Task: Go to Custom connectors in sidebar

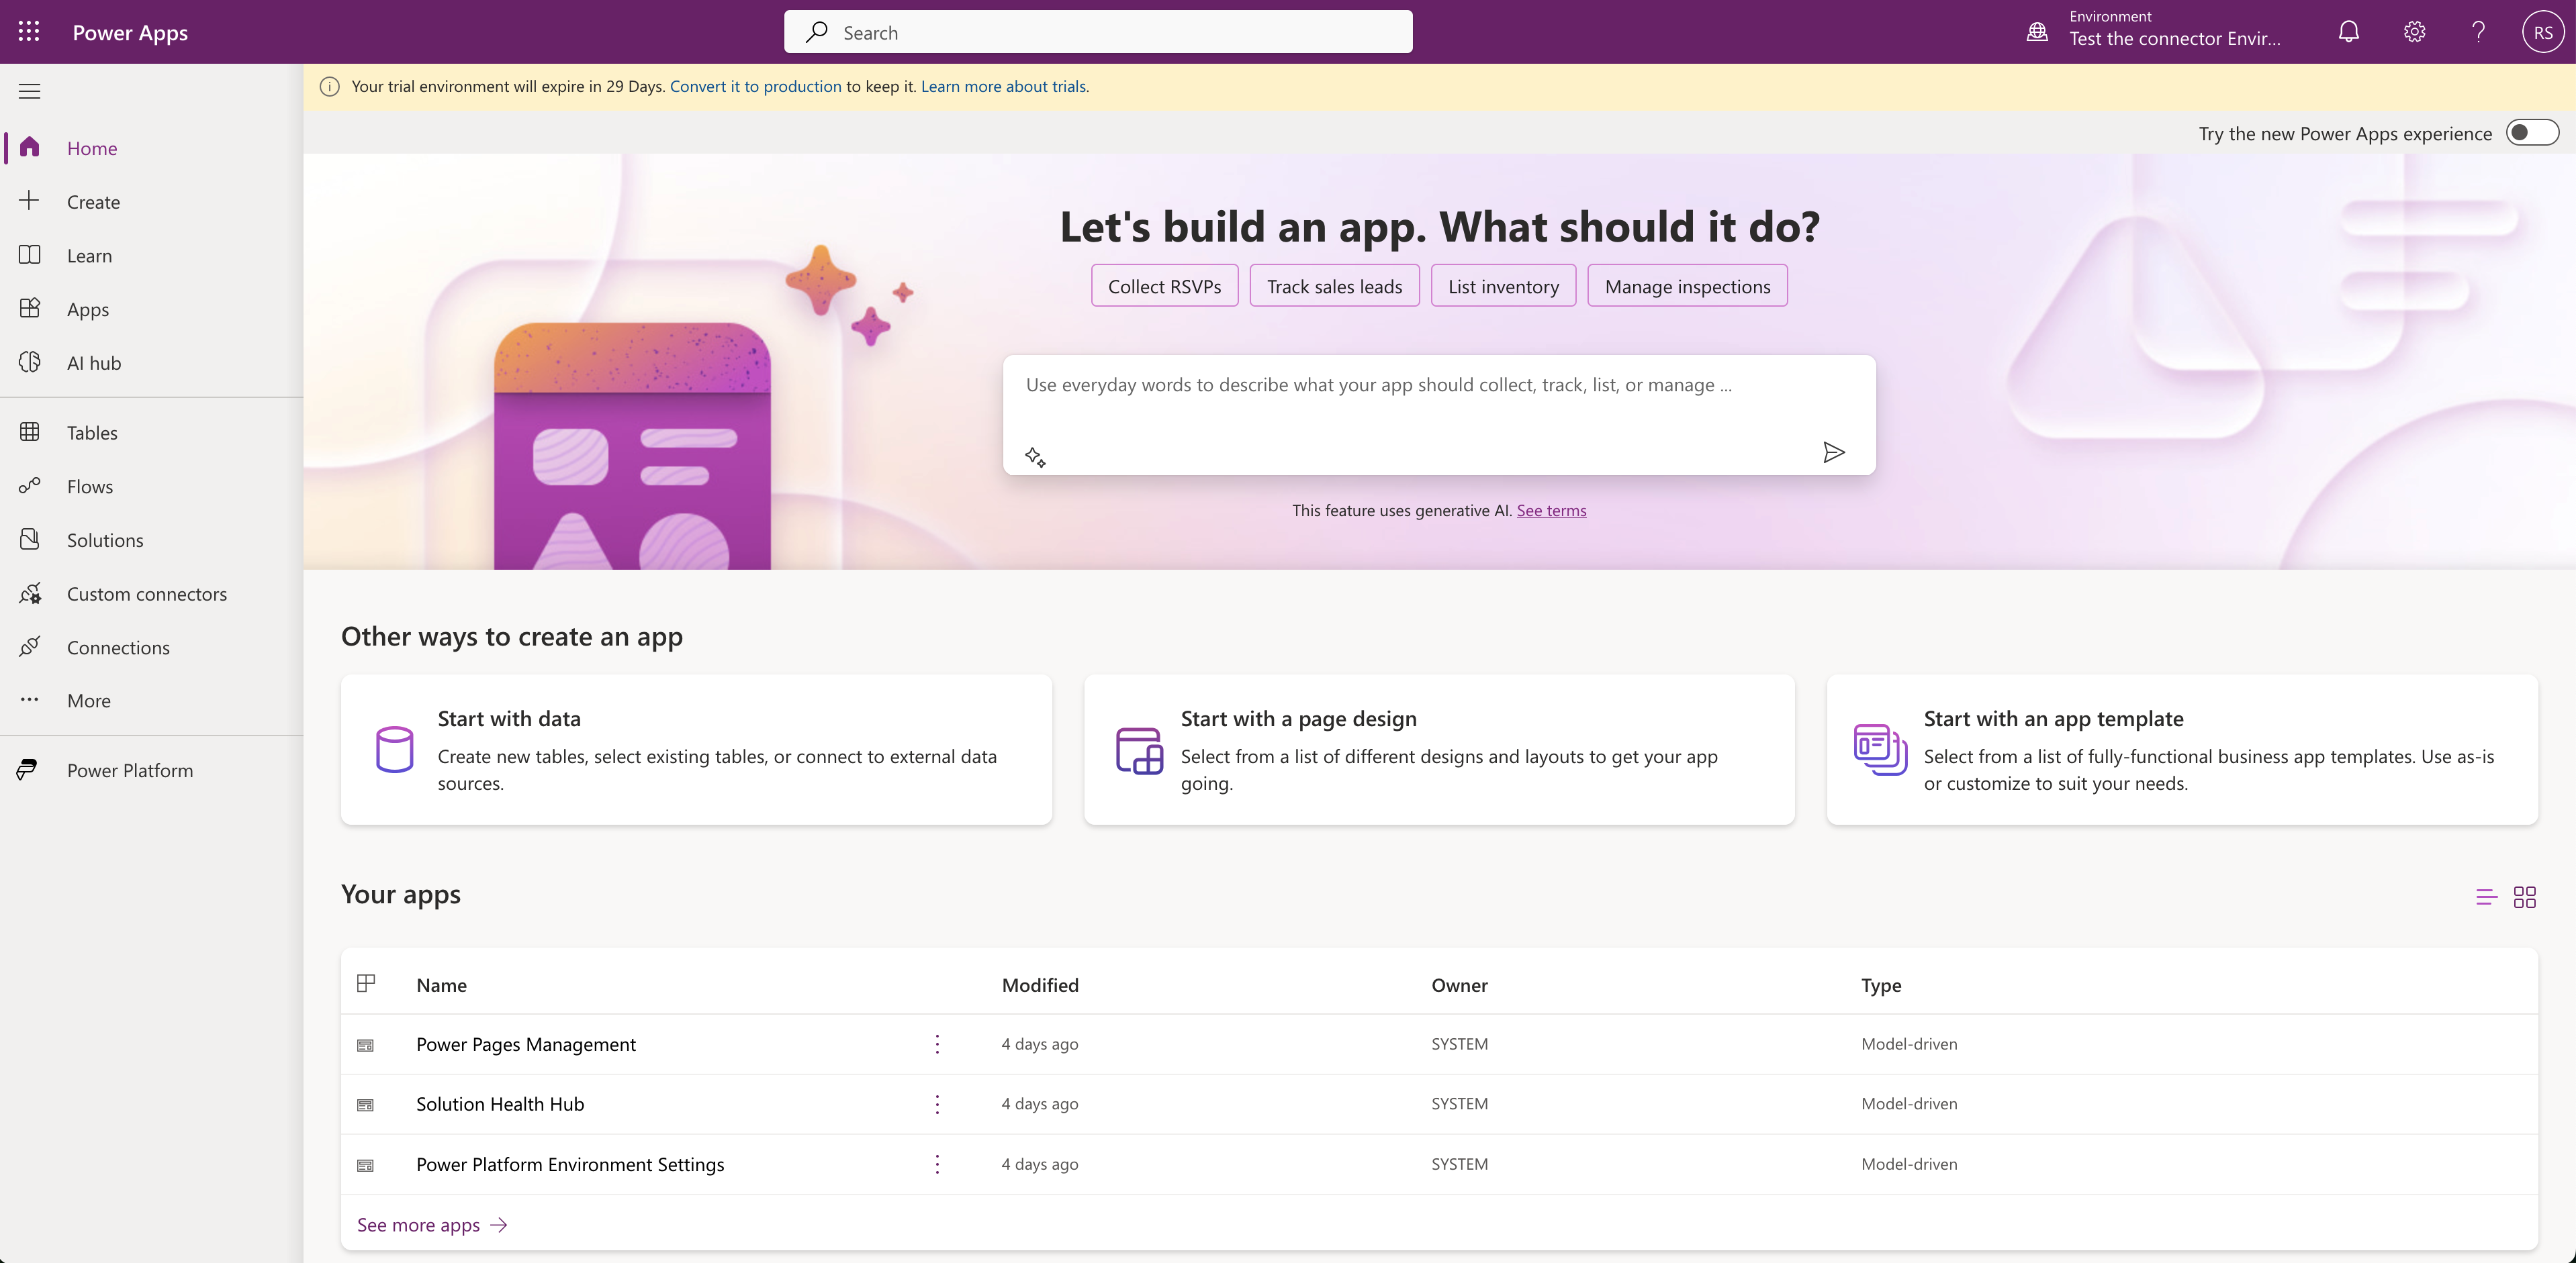Action: point(146,593)
